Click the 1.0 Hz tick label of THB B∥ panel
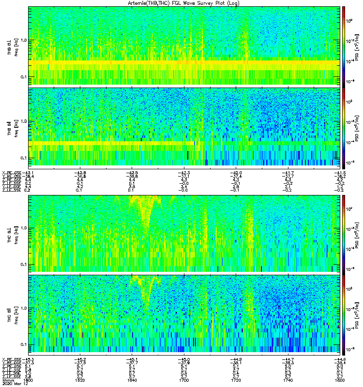363x387 pixels. 24,121
